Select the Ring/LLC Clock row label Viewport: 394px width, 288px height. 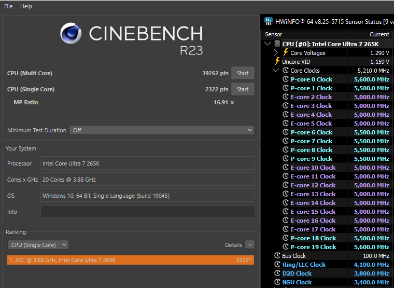pos(304,265)
